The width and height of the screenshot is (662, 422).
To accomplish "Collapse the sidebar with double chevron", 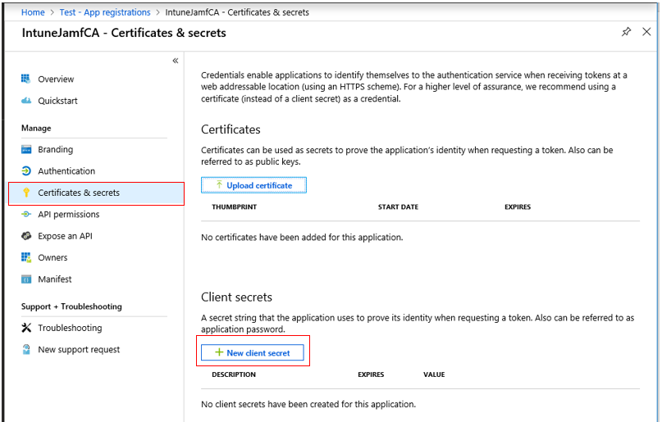I will click(176, 61).
